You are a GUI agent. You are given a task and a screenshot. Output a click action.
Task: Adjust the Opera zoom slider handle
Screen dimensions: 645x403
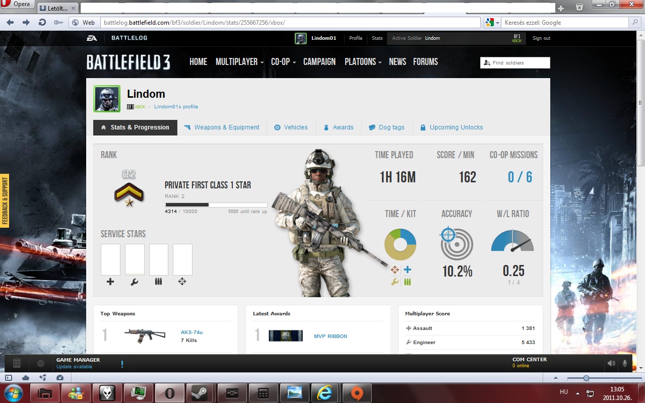pos(586,378)
